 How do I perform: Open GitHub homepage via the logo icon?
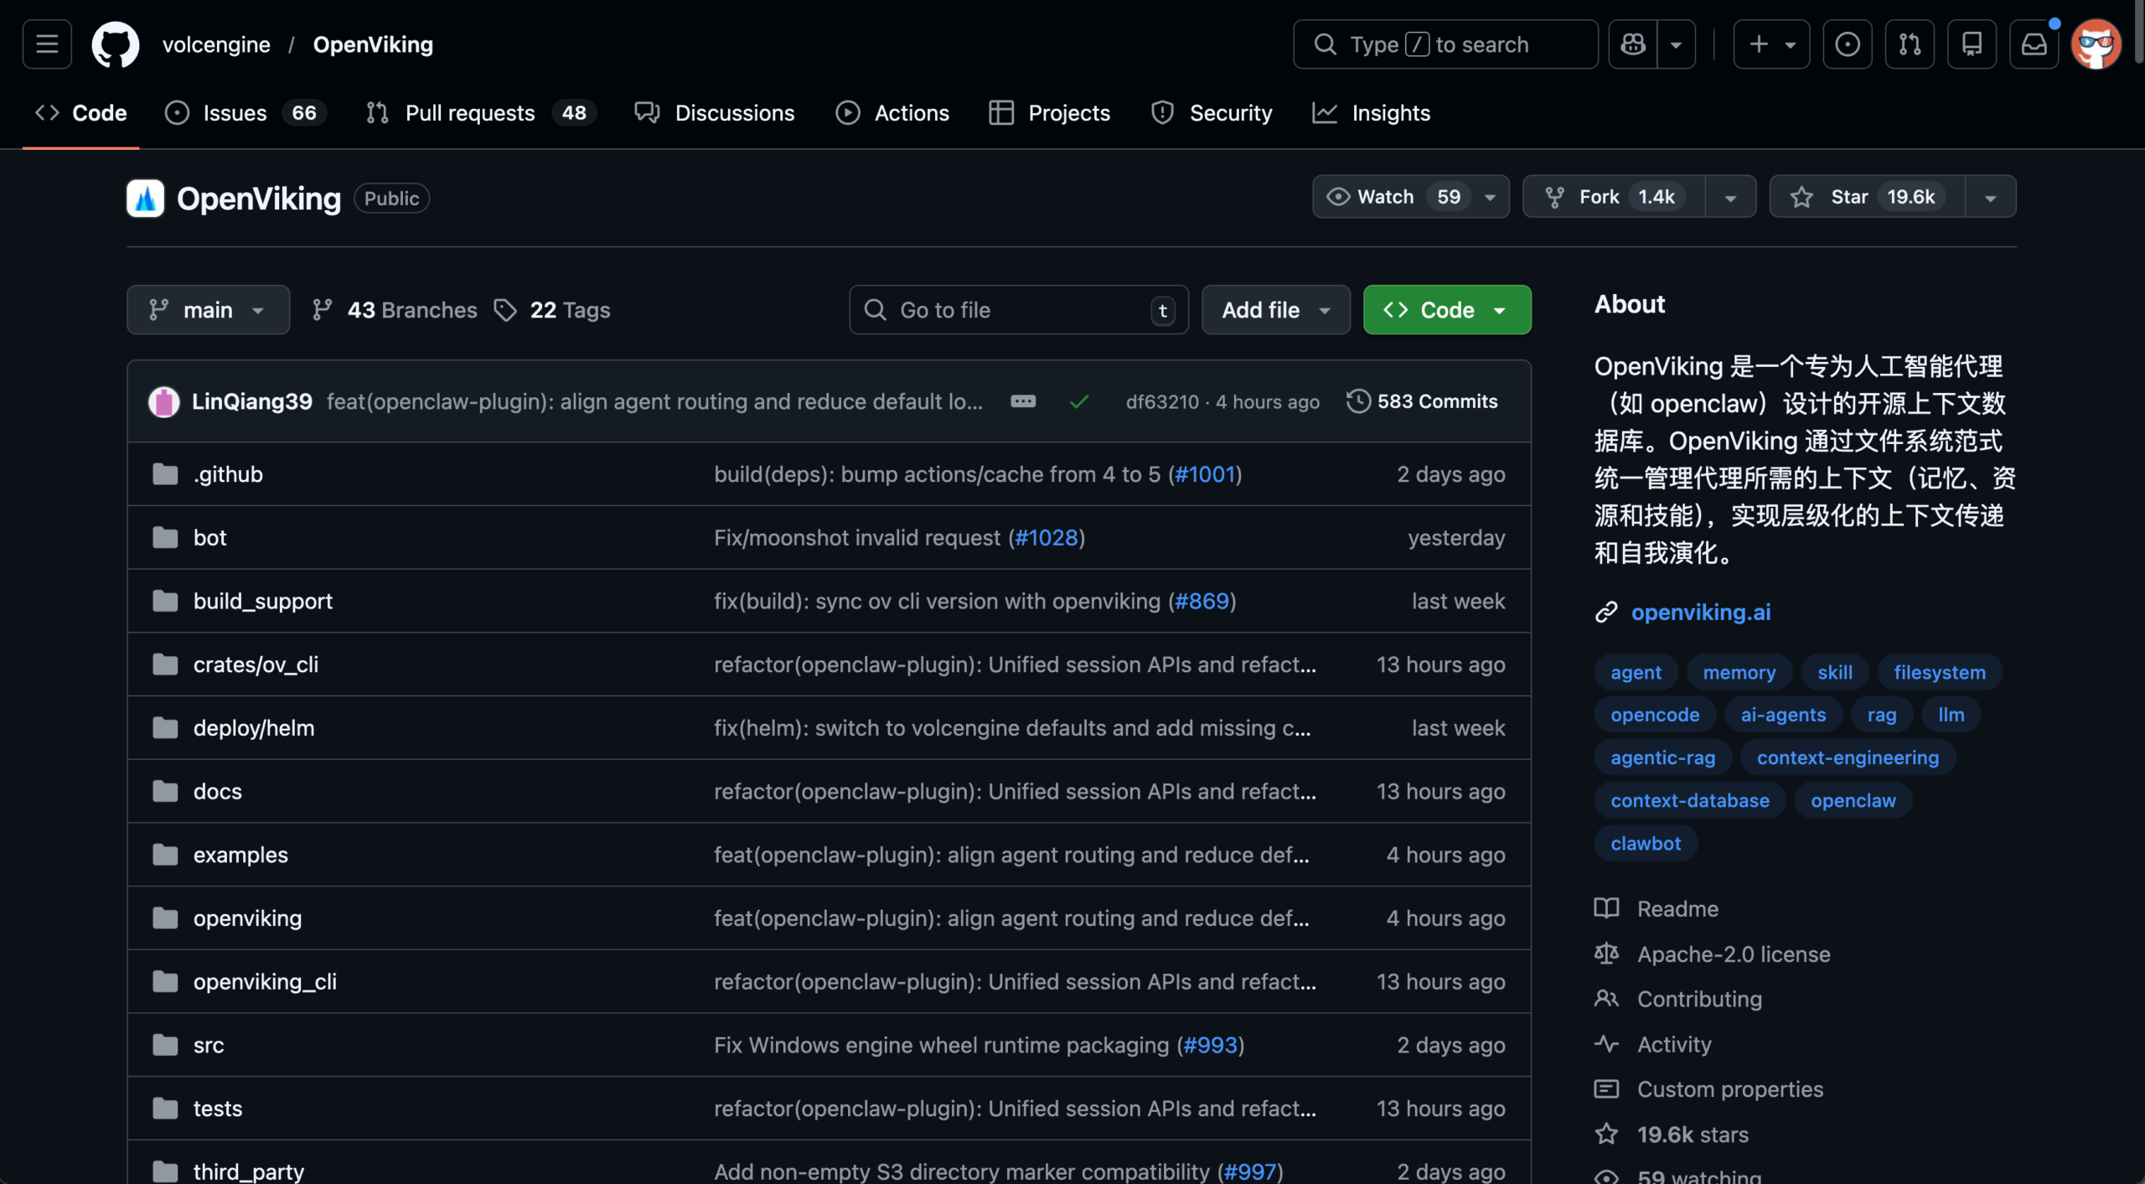pos(115,44)
